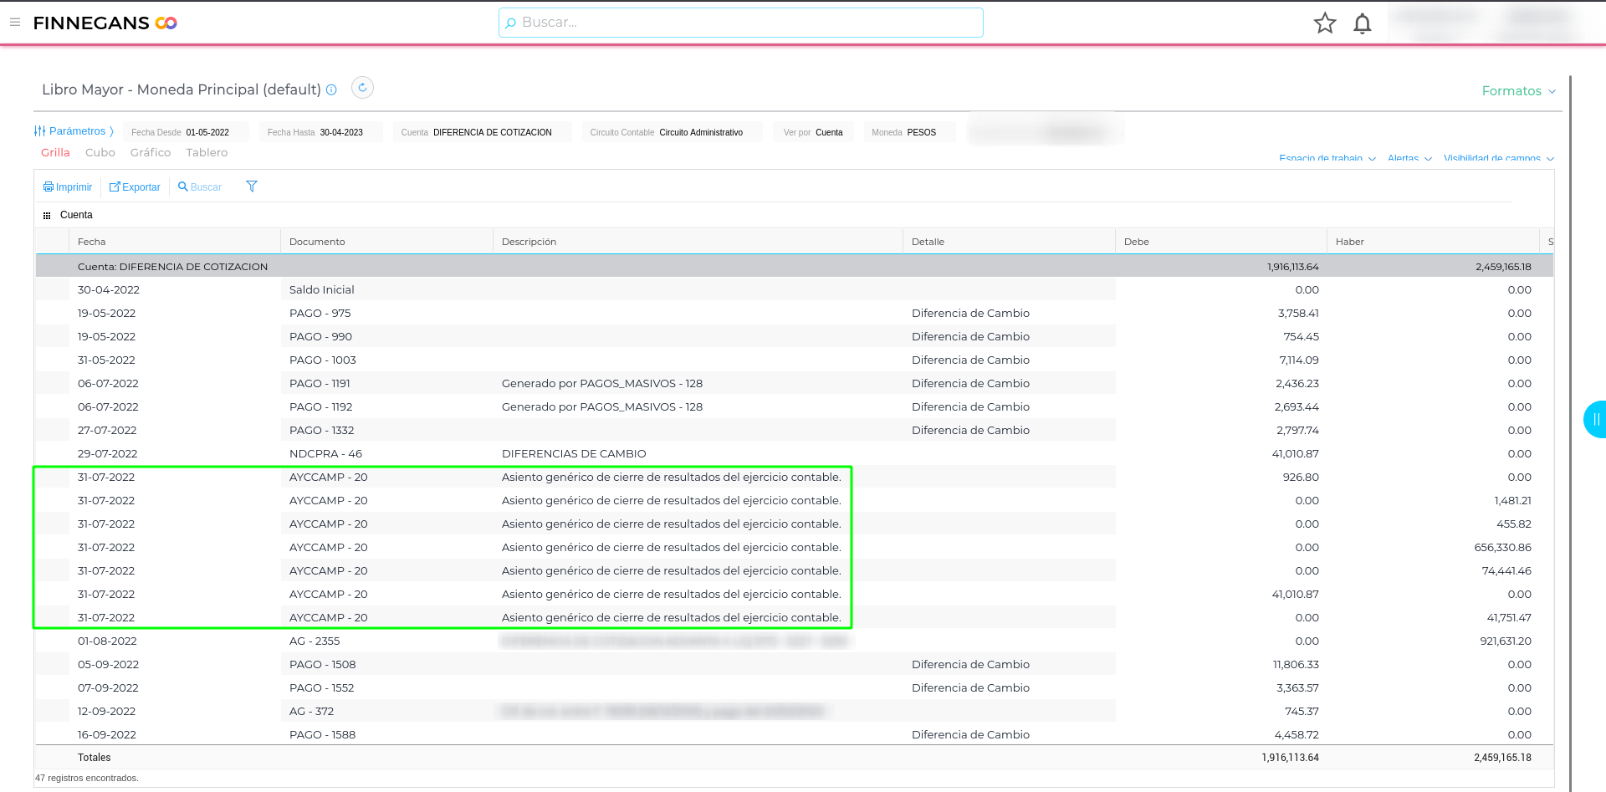Open the Parámetros panel link
1606x792 pixels.
coord(74,131)
